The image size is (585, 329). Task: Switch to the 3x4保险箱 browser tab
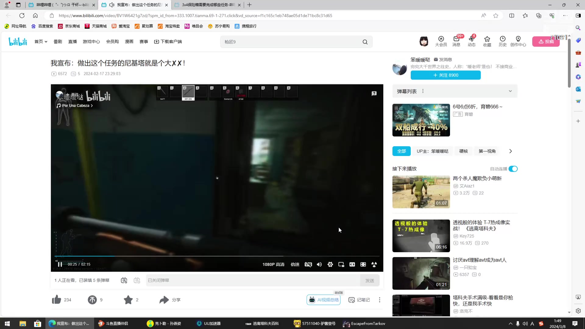(x=207, y=5)
